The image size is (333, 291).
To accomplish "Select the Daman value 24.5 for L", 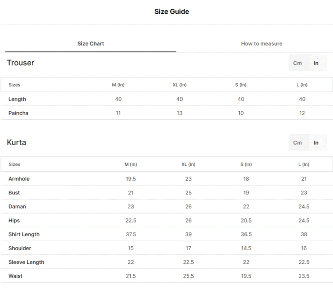I will point(304,207).
